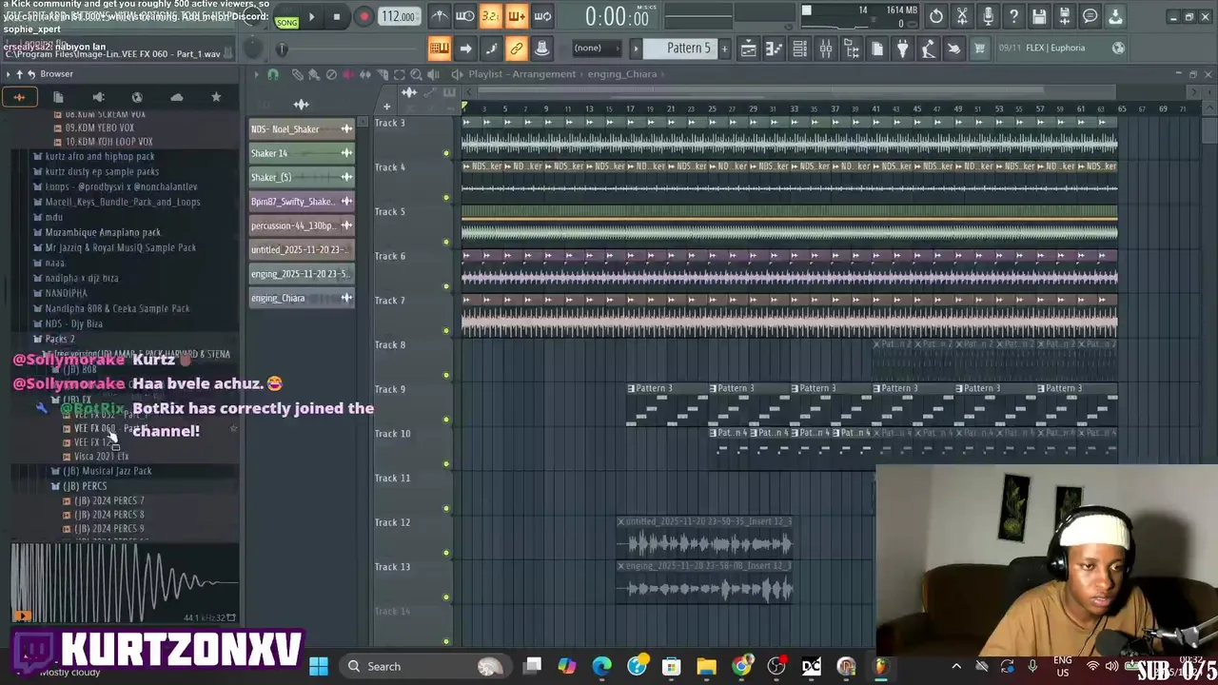This screenshot has height=685, width=1218.
Task: Toggle the metronome icon
Action: 440,16
